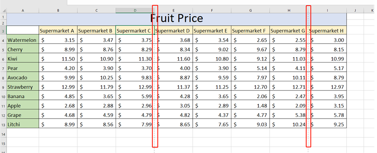Image resolution: width=377 pixels, height=153 pixels.
Task: Click the Supermarket G header cell
Action: [x=289, y=31]
